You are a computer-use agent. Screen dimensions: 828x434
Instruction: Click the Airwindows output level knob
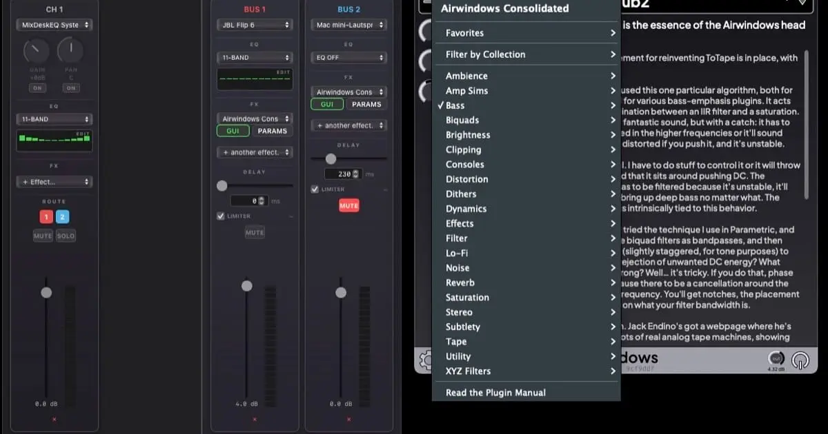776,359
